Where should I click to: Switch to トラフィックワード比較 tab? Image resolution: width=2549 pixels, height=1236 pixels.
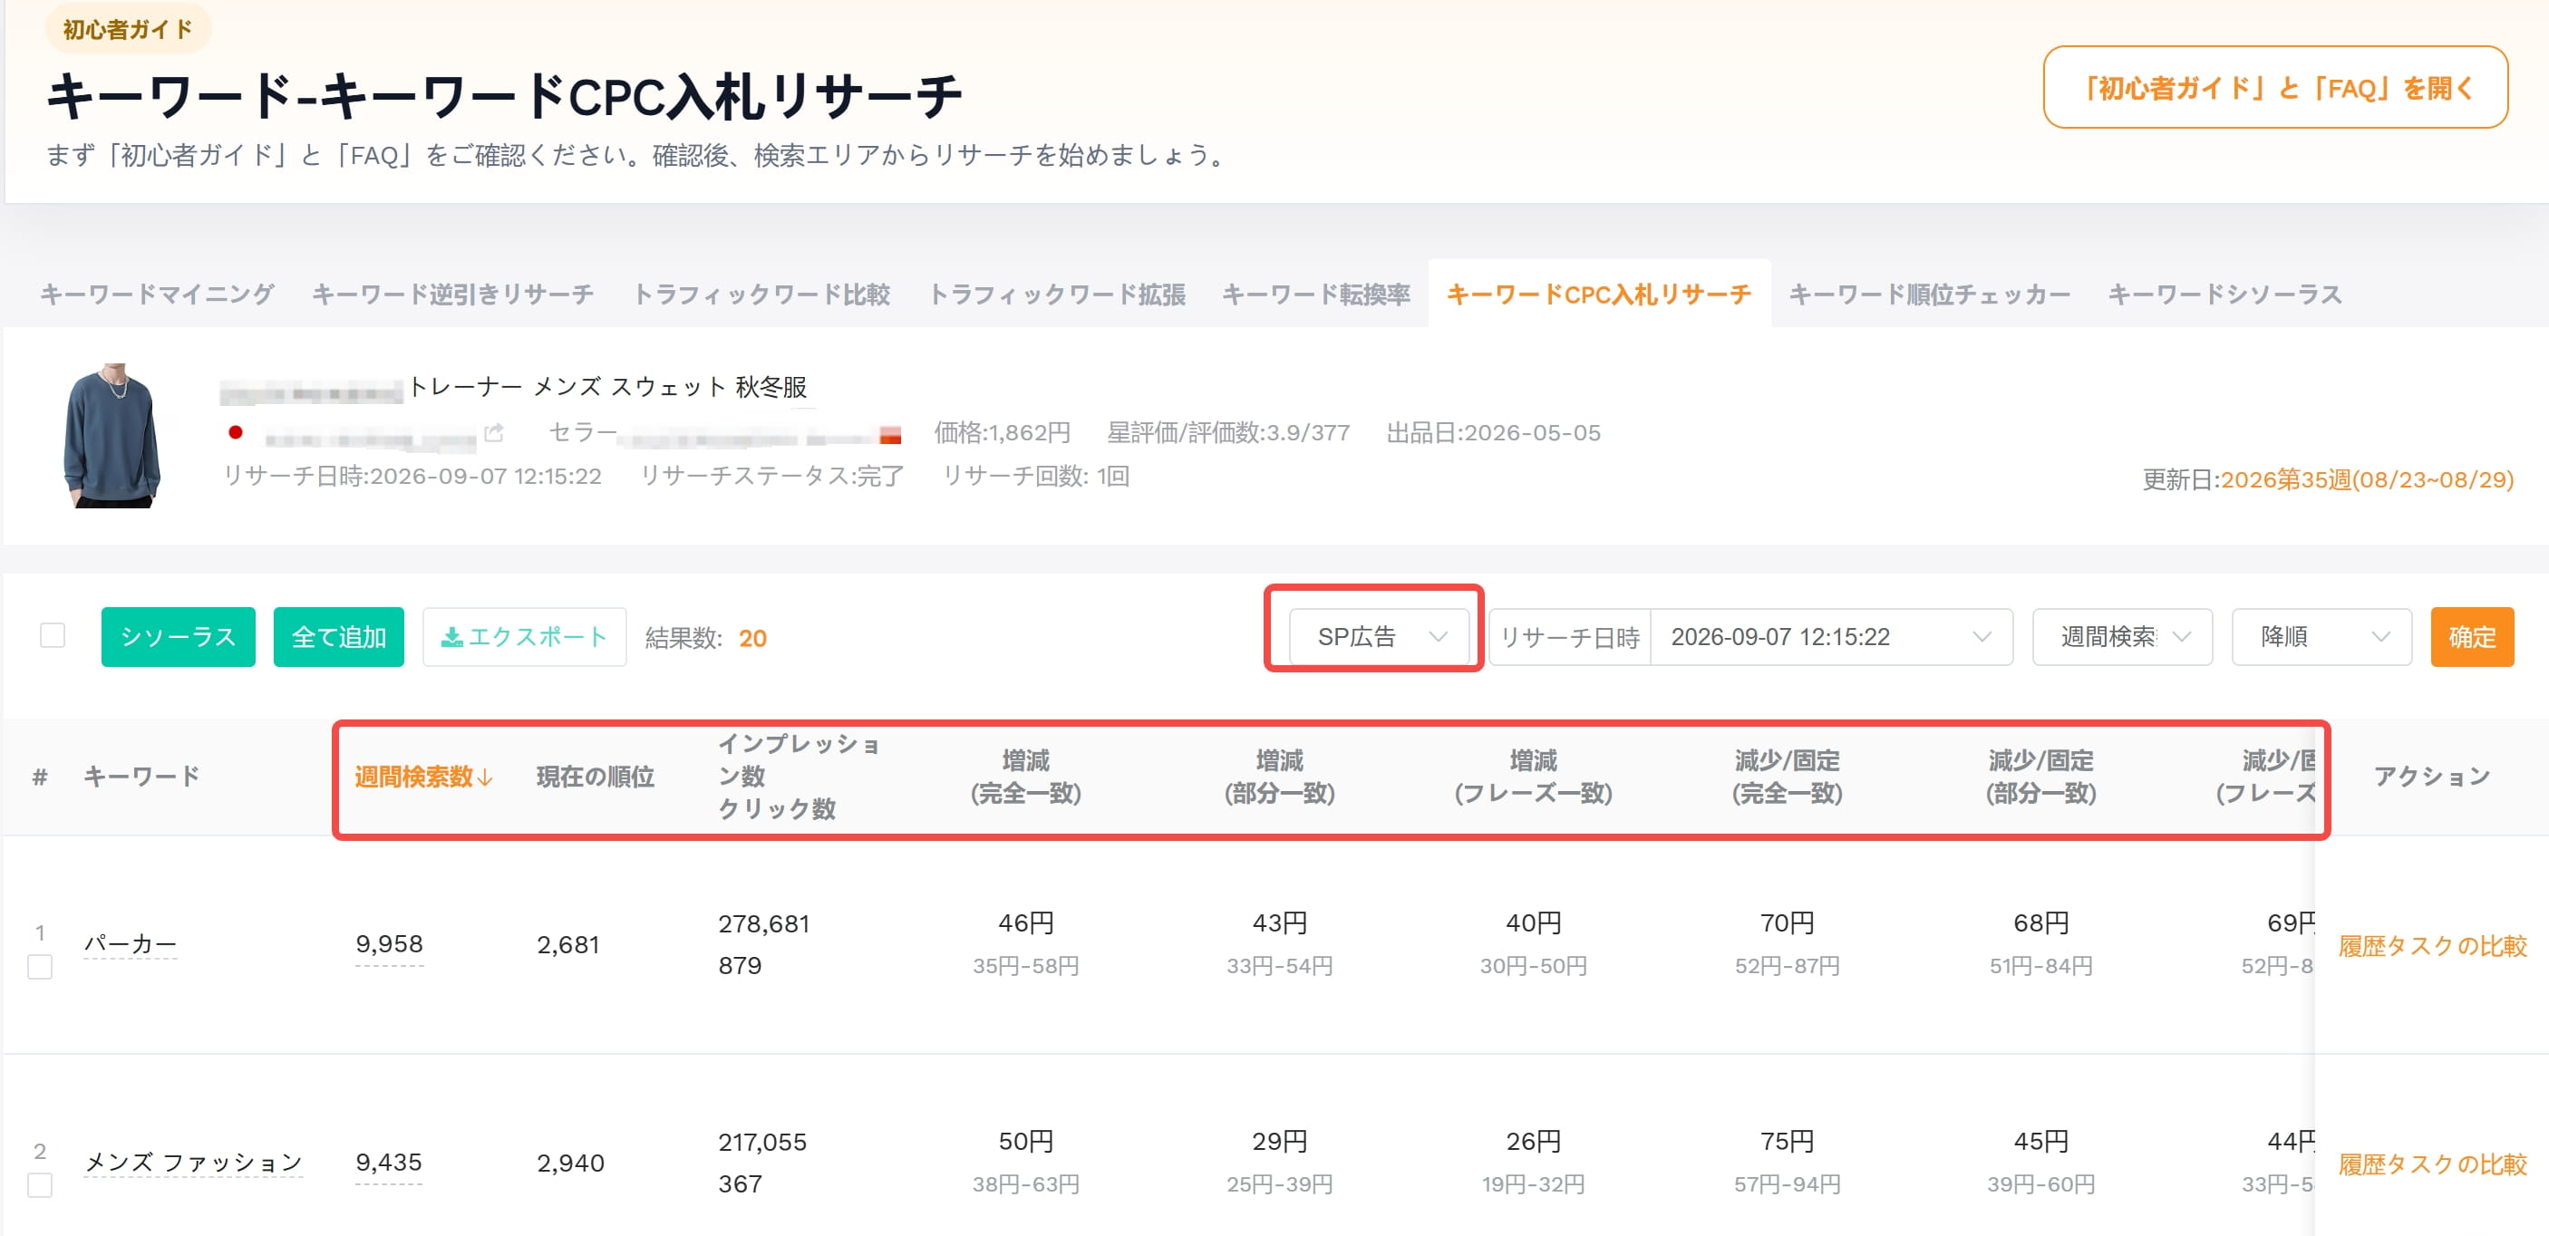point(761,294)
